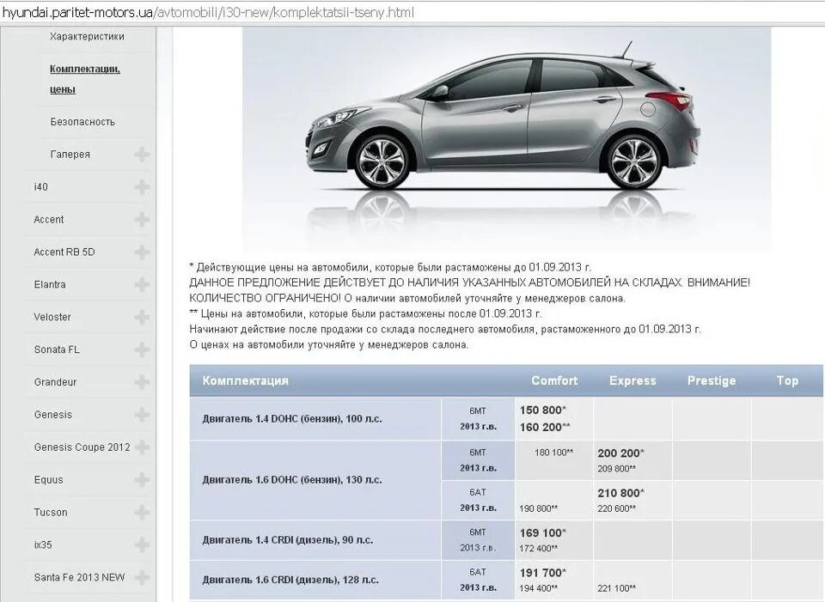The width and height of the screenshot is (825, 602).
Task: Expand the Genesis plus icon
Action: click(142, 415)
